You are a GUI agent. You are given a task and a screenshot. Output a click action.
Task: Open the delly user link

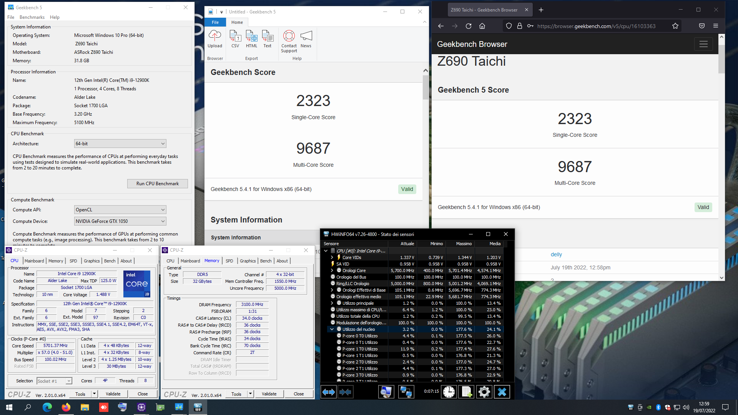click(x=556, y=254)
